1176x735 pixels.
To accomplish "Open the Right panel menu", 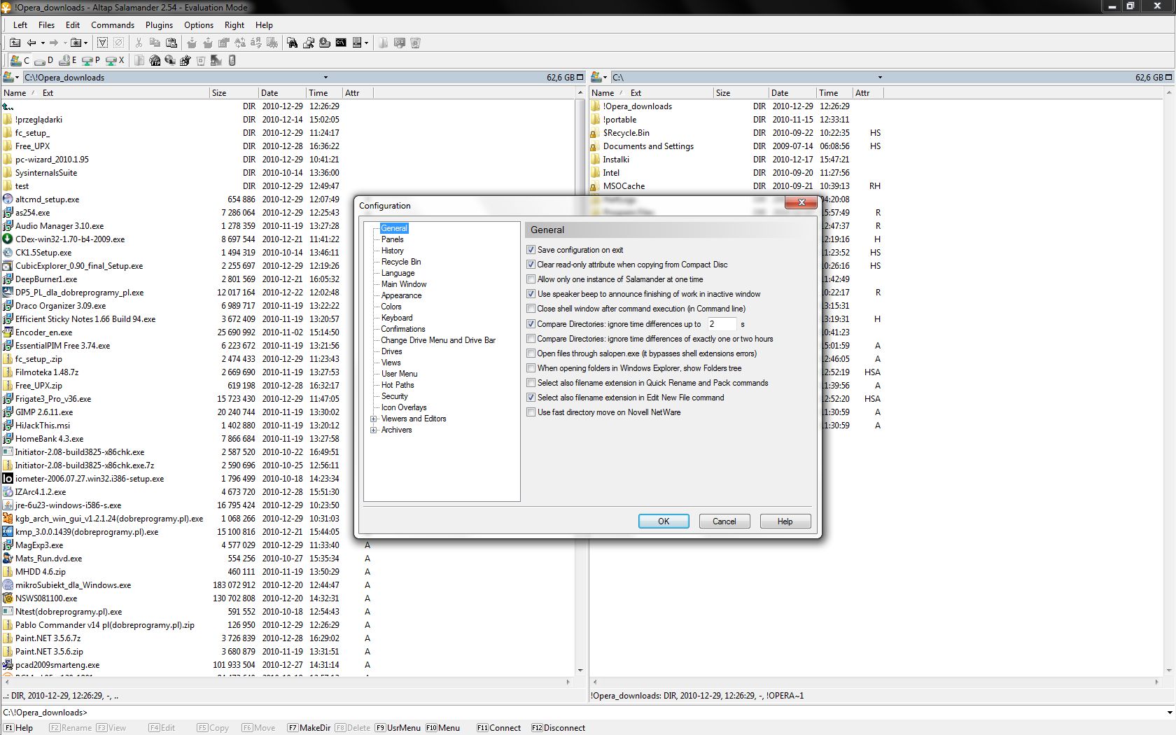I will click(x=234, y=25).
